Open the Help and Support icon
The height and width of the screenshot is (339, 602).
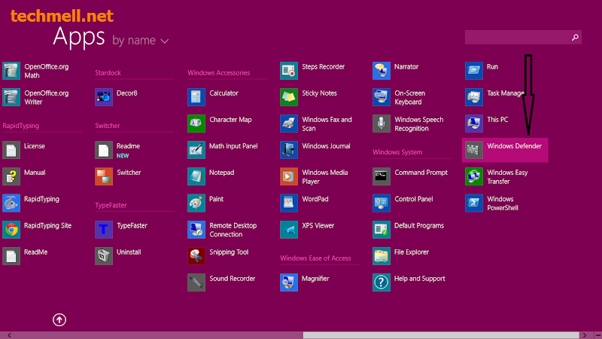tap(382, 283)
